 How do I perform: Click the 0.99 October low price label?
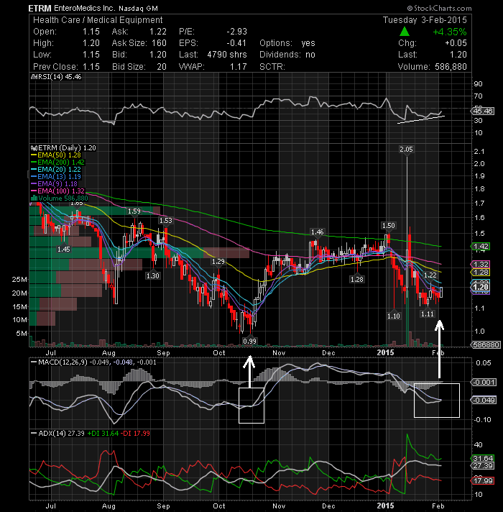pos(250,342)
